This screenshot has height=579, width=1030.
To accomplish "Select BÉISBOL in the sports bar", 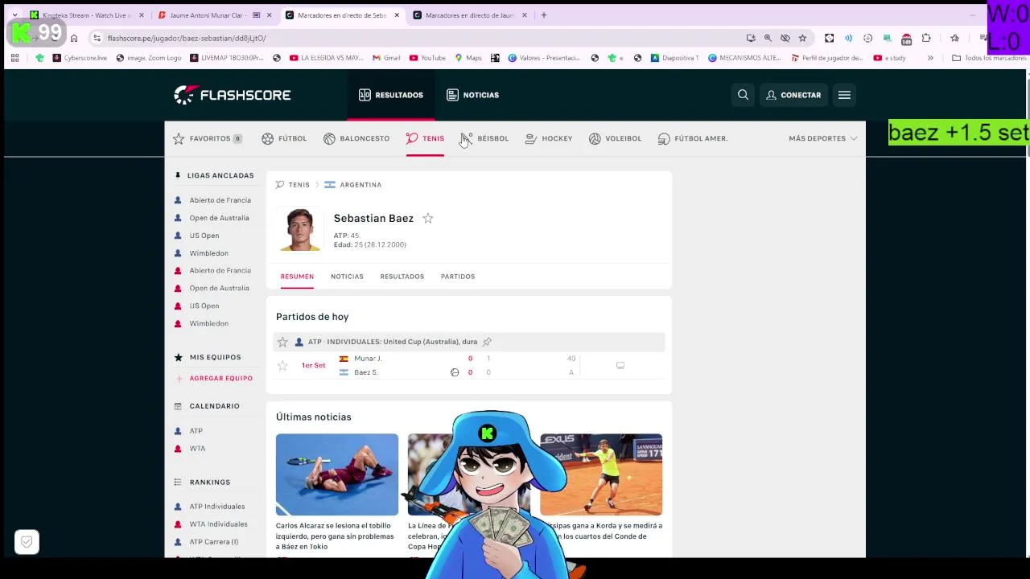I will click(485, 138).
